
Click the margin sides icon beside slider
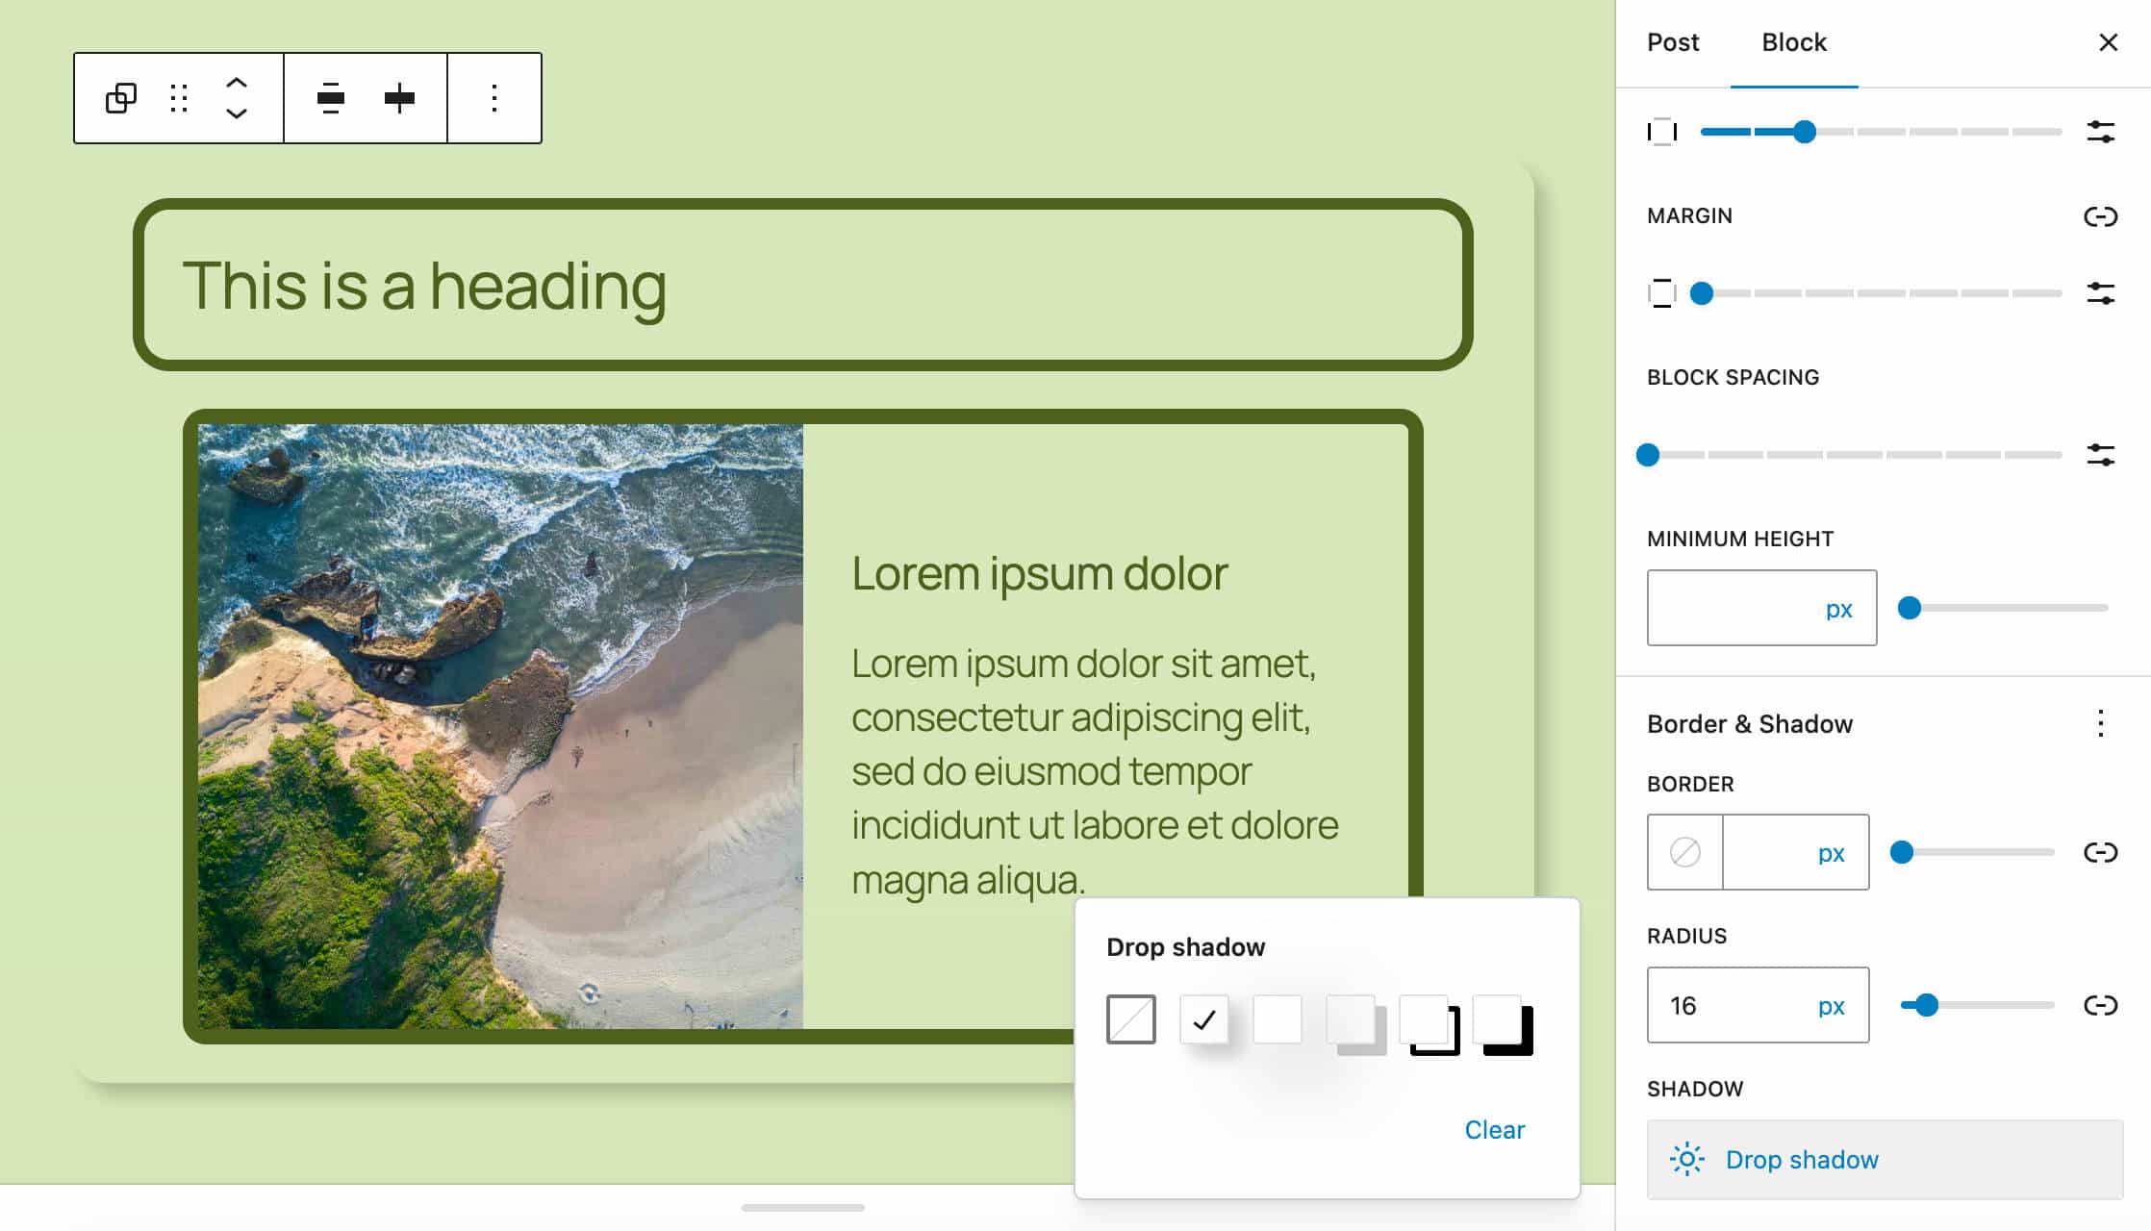point(1661,293)
